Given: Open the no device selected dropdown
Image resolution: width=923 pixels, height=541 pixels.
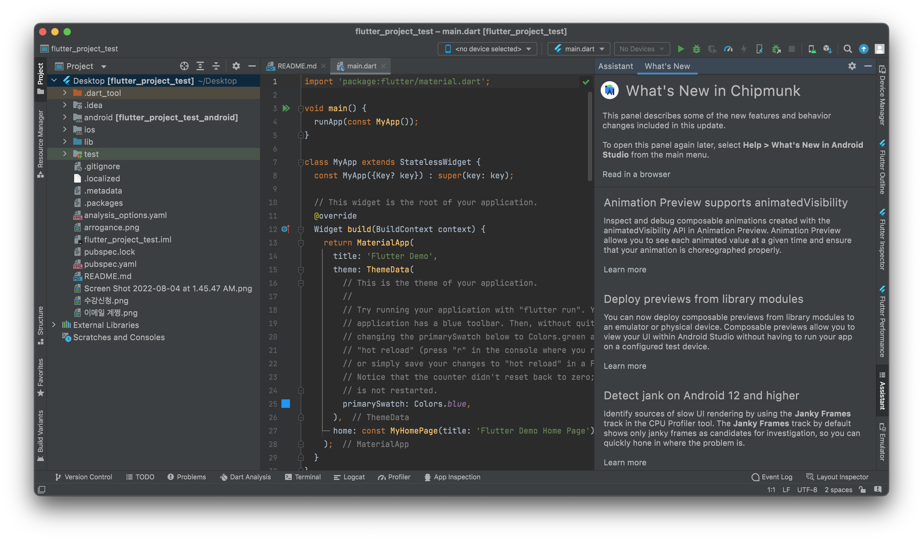Looking at the screenshot, I should tap(487, 49).
